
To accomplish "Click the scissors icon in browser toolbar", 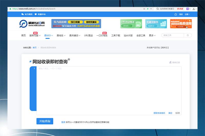I will point(194,9).
